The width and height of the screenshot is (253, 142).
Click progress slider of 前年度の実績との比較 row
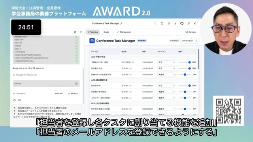pyautogui.click(x=185, y=109)
